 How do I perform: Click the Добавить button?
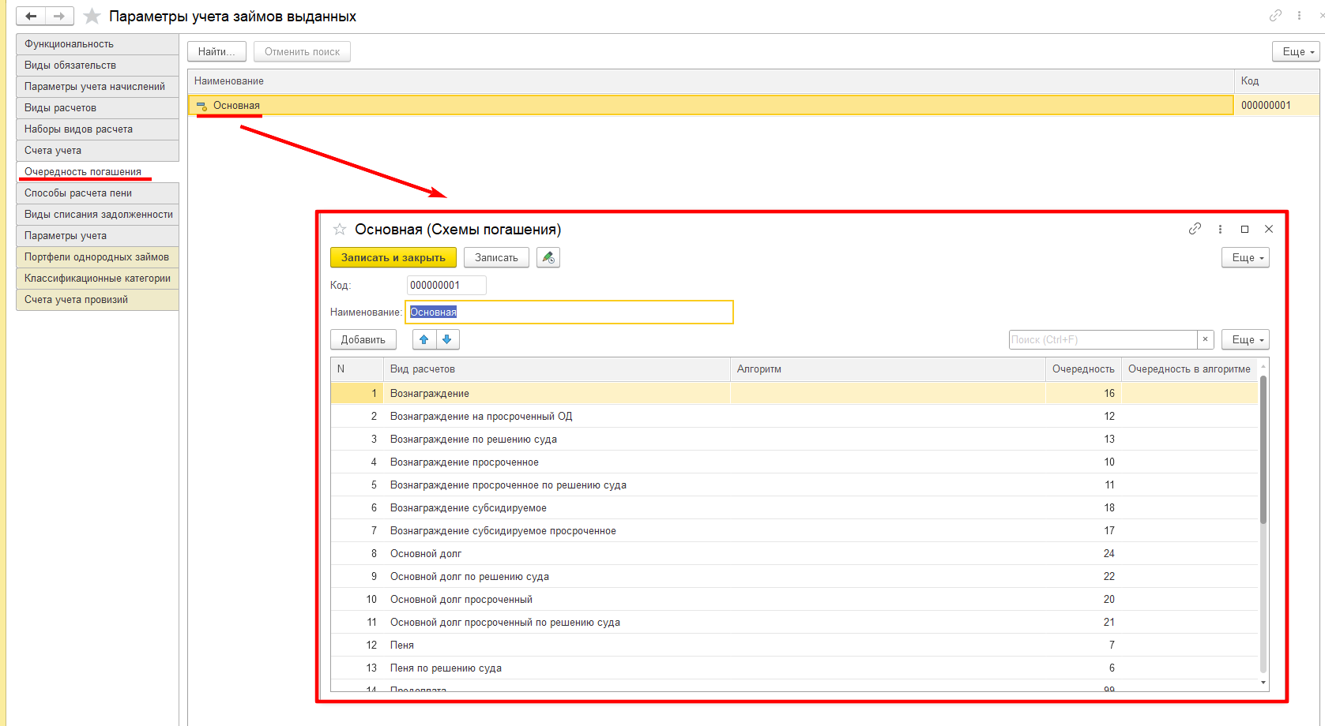pos(363,339)
